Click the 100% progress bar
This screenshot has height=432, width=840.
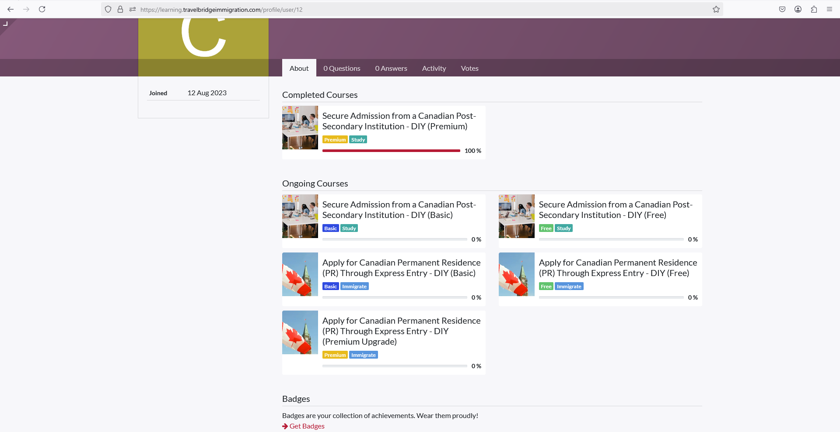(x=391, y=151)
